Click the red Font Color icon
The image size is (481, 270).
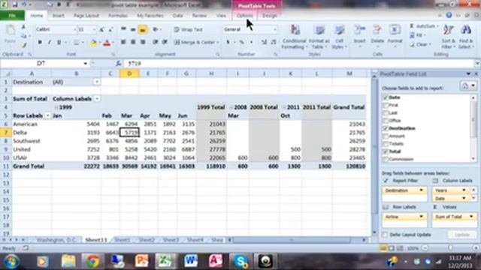pos(107,43)
